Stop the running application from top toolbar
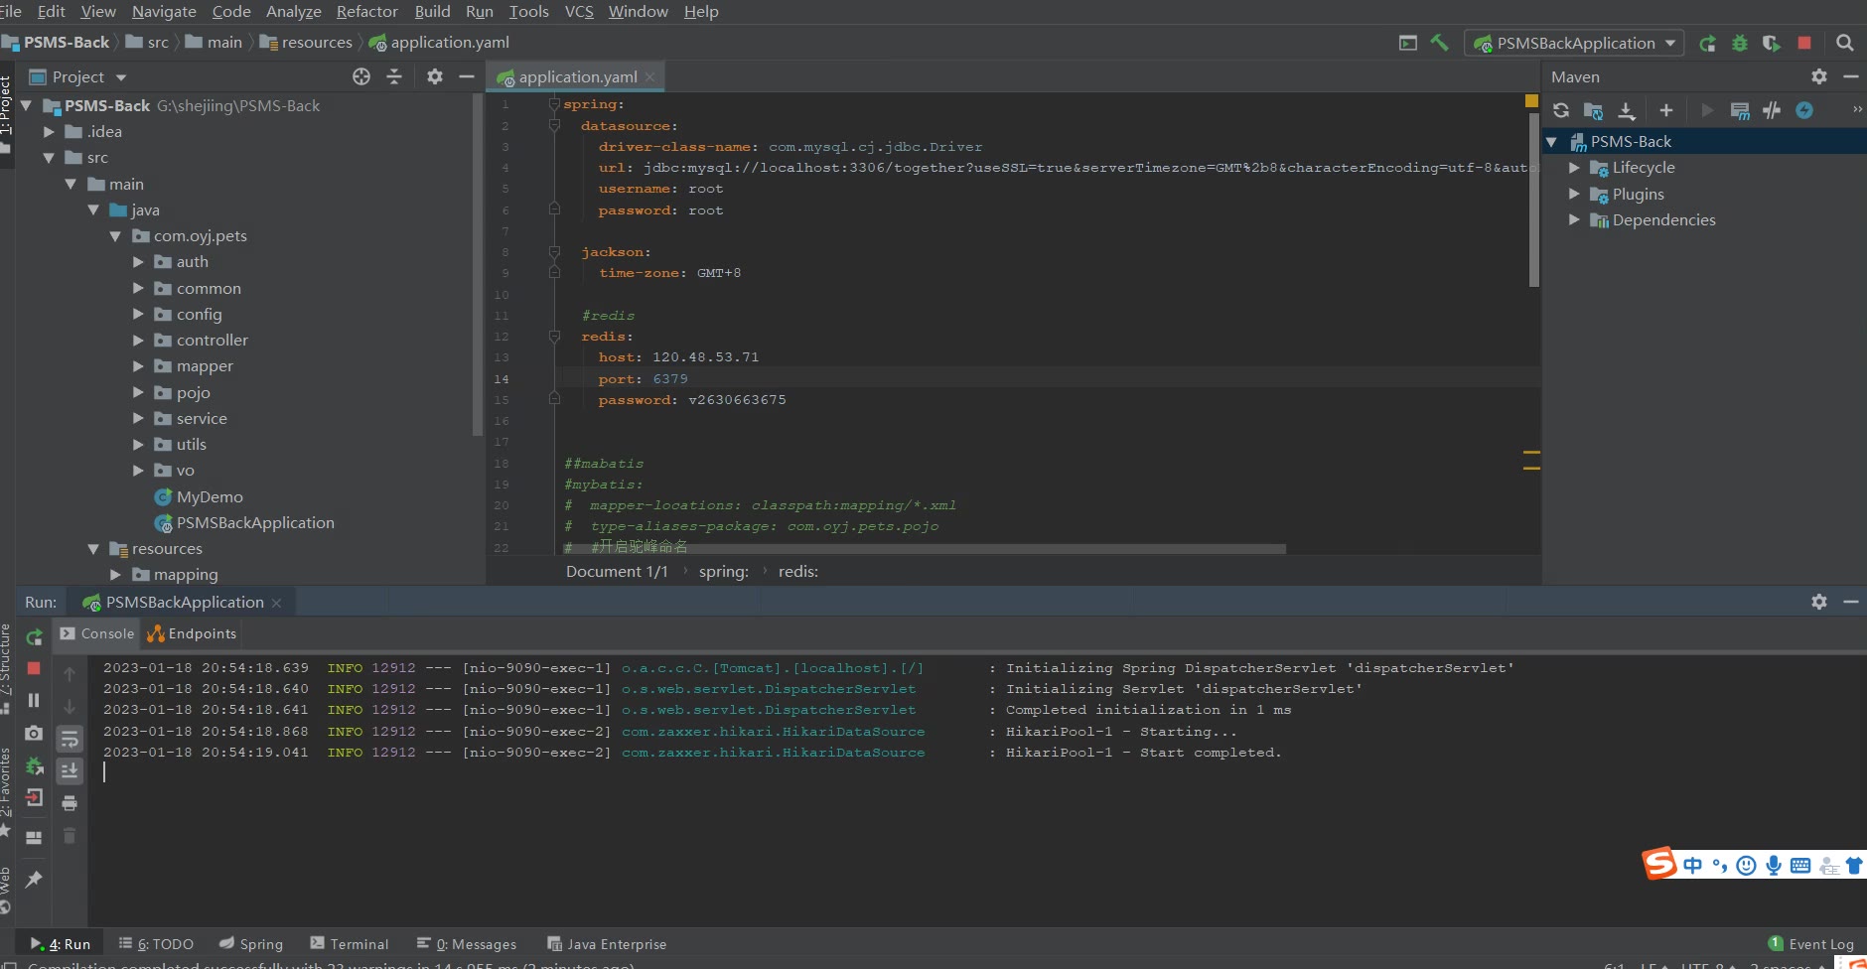 click(x=1804, y=43)
